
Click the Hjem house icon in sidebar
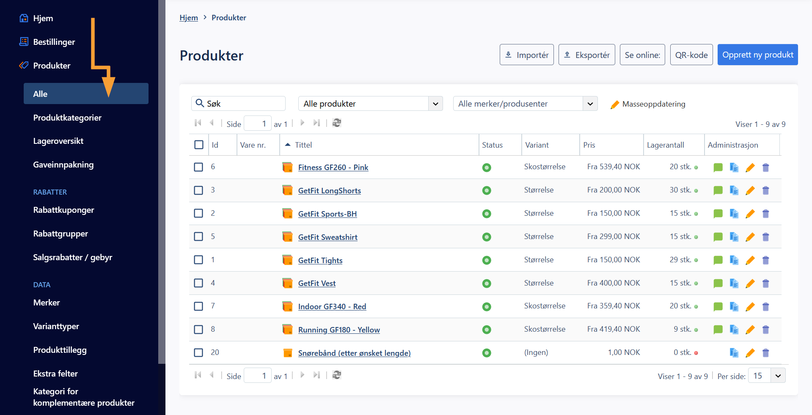(24, 18)
